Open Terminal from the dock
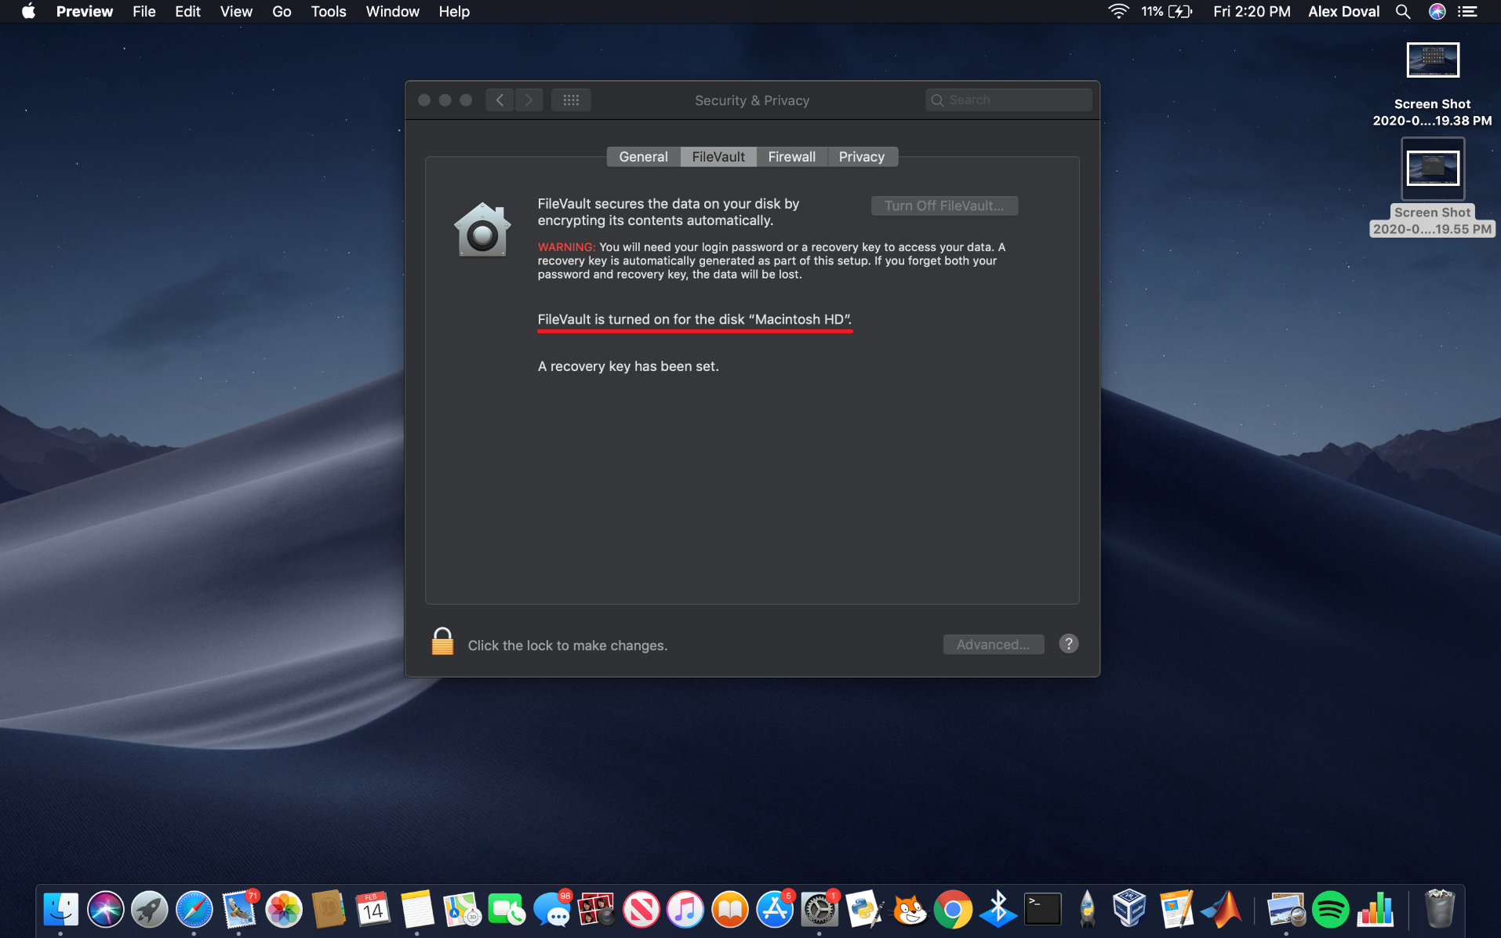This screenshot has height=938, width=1501. (1042, 910)
